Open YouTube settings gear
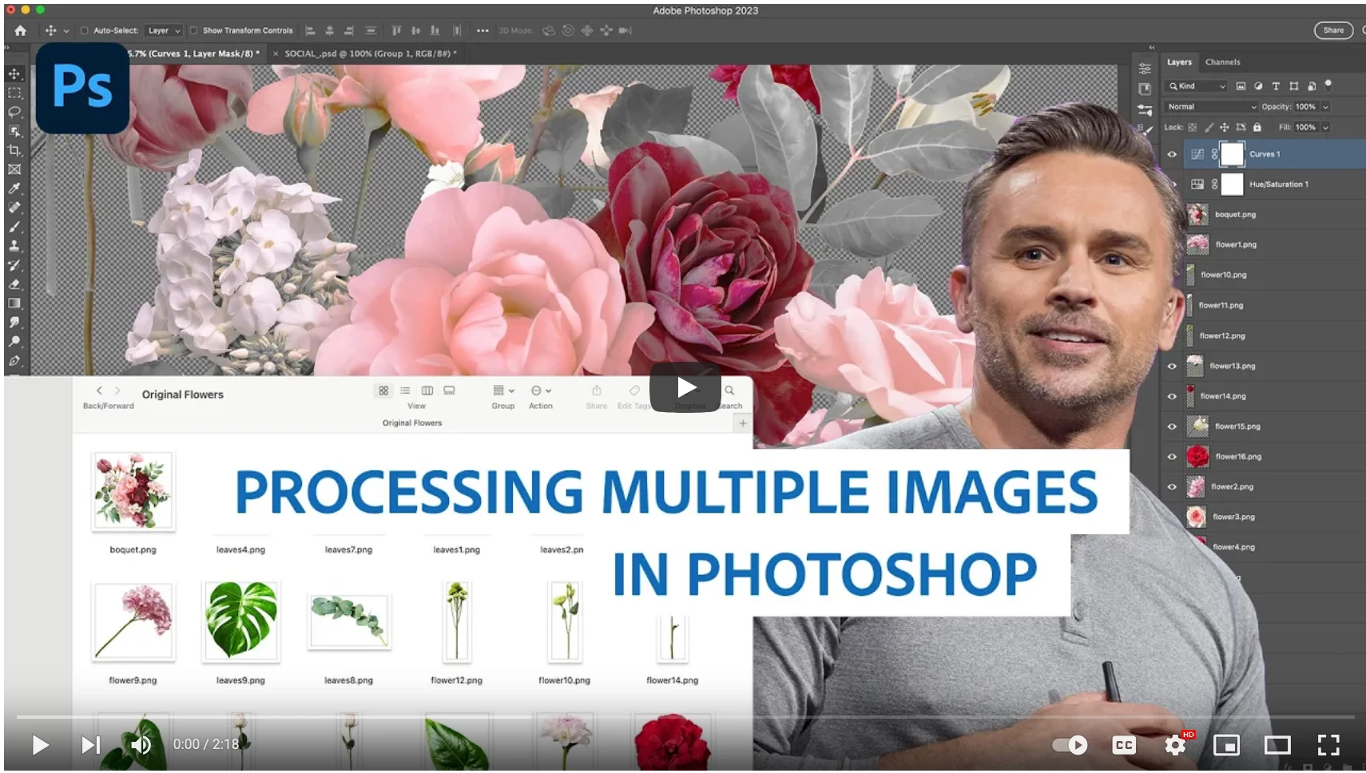The image size is (1366, 773). tap(1175, 745)
